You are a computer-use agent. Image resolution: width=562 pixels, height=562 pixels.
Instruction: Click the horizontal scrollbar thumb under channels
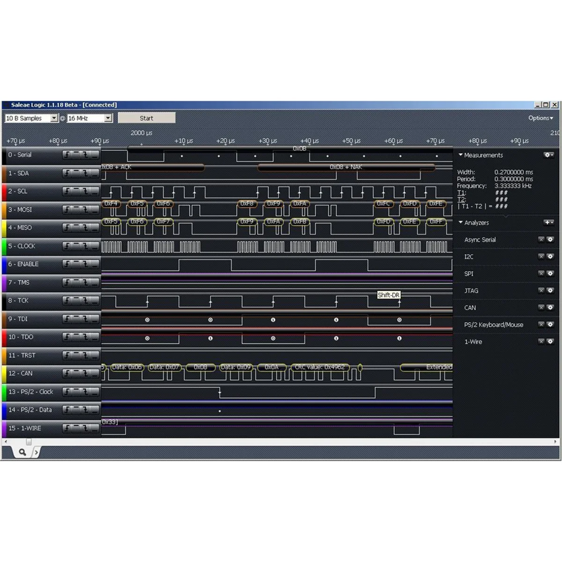pos(29,442)
